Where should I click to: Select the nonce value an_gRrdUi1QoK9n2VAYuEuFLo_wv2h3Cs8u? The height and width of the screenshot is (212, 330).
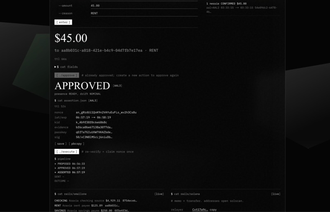106,112
